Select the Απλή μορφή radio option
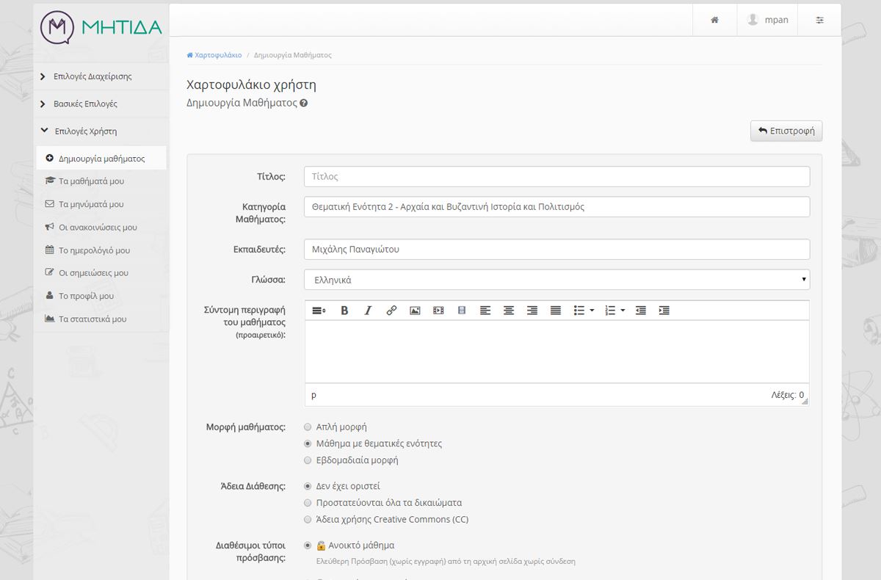 pyautogui.click(x=308, y=427)
